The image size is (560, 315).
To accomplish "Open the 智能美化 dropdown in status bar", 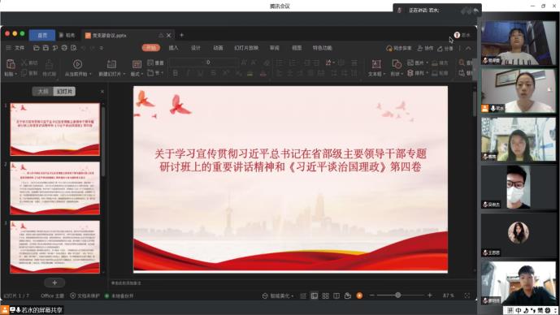I will click(x=278, y=296).
